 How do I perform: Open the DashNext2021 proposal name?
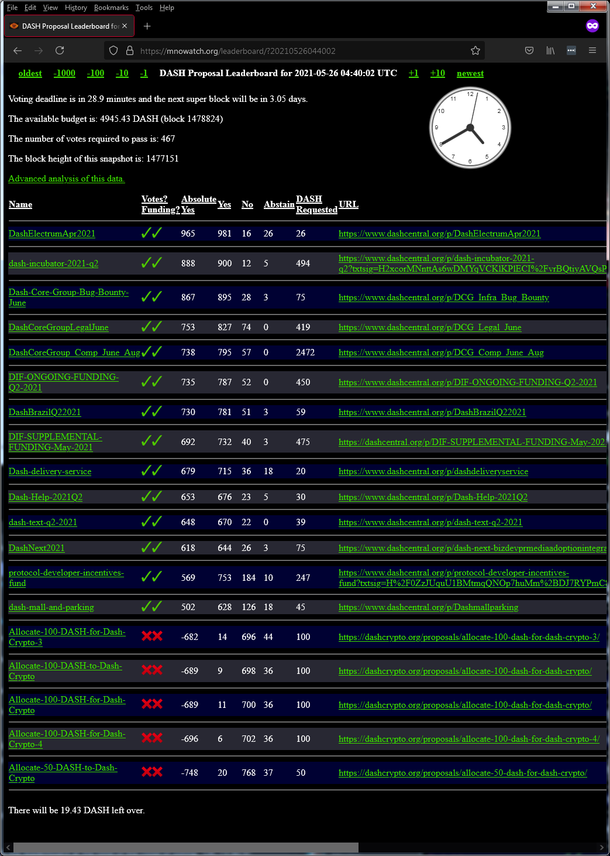point(37,548)
